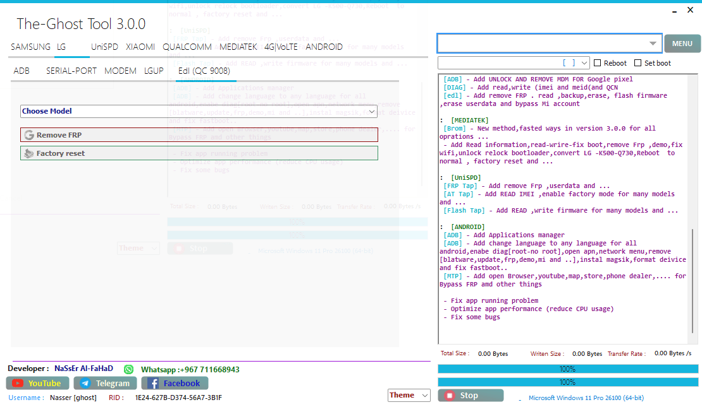Click the Factory reset button
The height and width of the screenshot is (407, 702).
199,153
